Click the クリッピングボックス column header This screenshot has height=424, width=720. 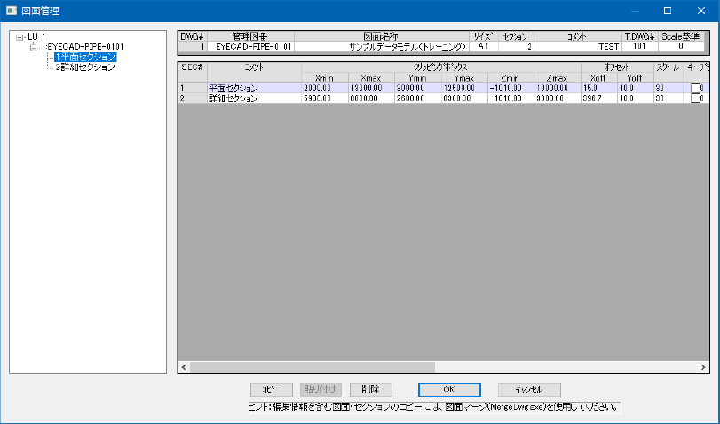pos(441,67)
